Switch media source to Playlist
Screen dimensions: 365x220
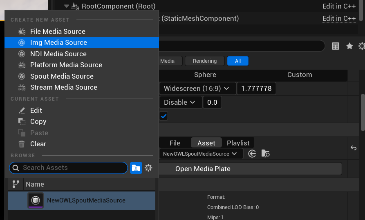[x=238, y=143]
